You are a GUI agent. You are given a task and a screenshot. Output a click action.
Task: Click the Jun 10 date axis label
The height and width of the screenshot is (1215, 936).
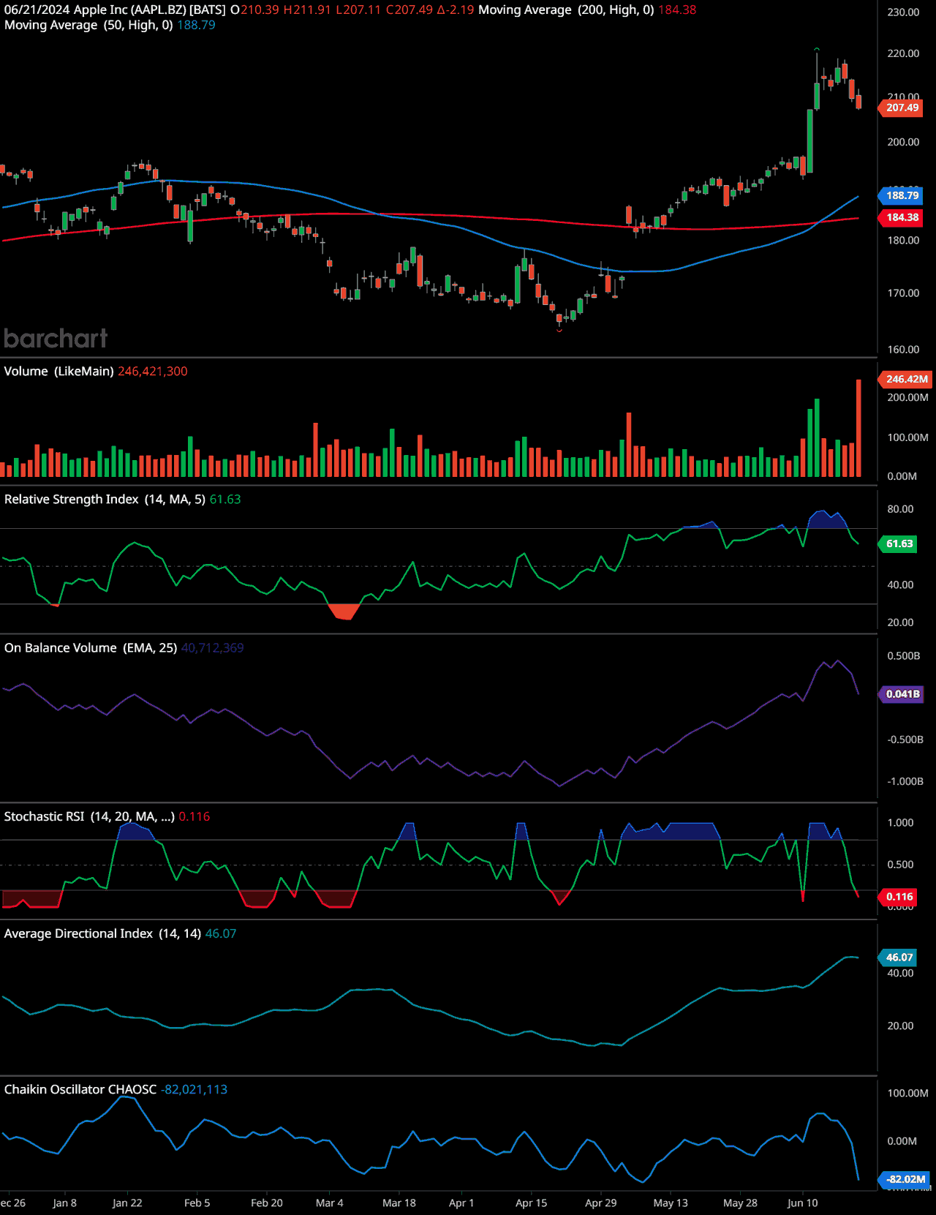803,1203
